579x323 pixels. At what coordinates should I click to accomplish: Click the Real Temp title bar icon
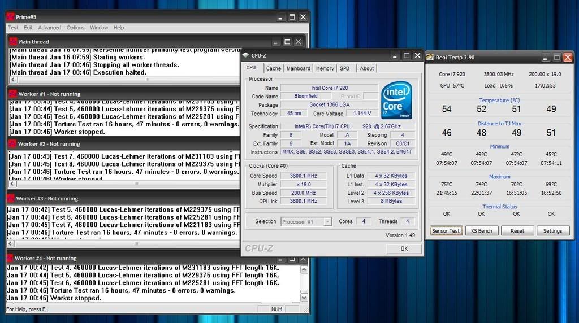pyautogui.click(x=430, y=57)
